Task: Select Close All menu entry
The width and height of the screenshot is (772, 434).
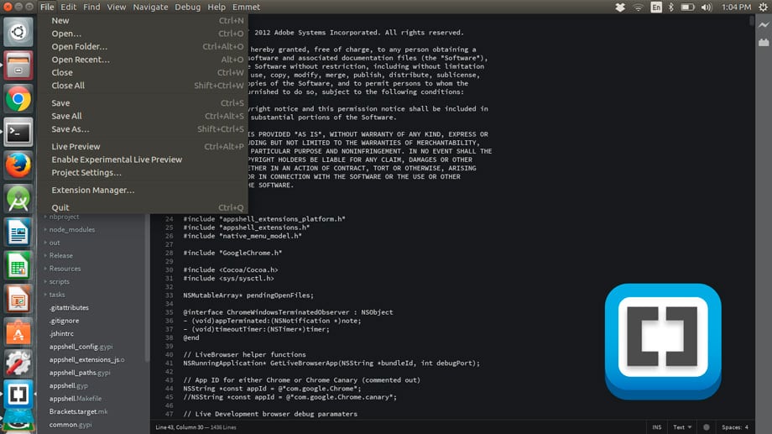Action: coord(143,86)
